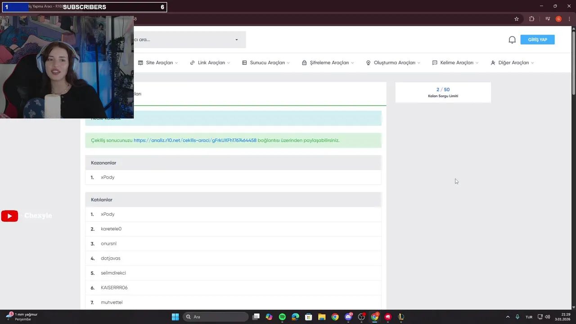Open Spotify from the taskbar
The width and height of the screenshot is (576, 324).
(x=282, y=317)
